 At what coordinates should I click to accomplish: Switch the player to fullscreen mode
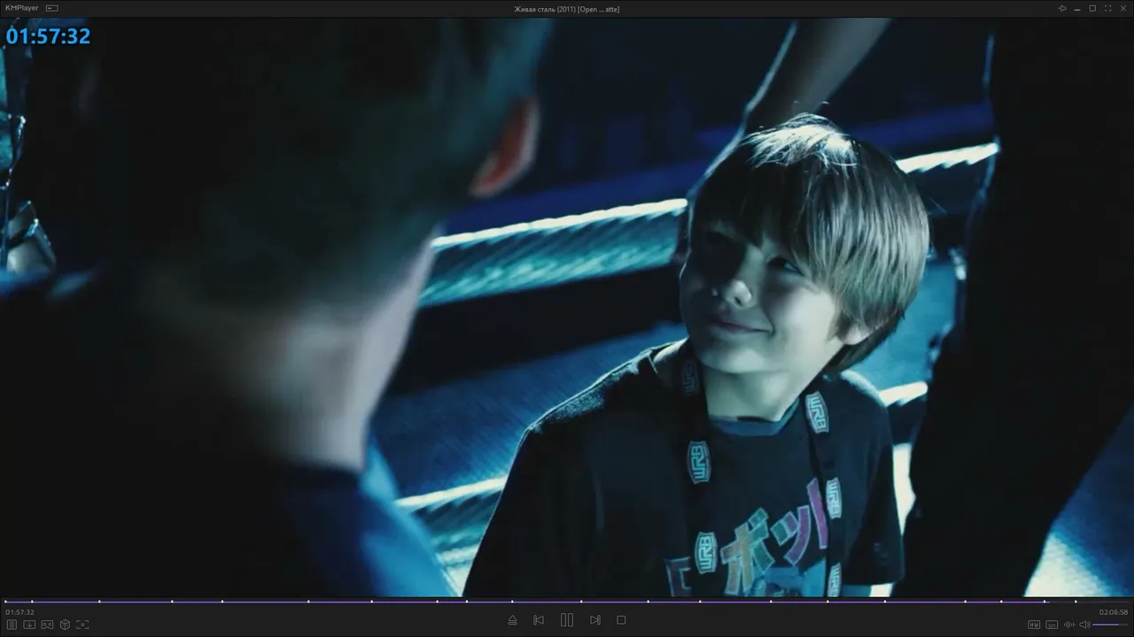(x=1108, y=8)
